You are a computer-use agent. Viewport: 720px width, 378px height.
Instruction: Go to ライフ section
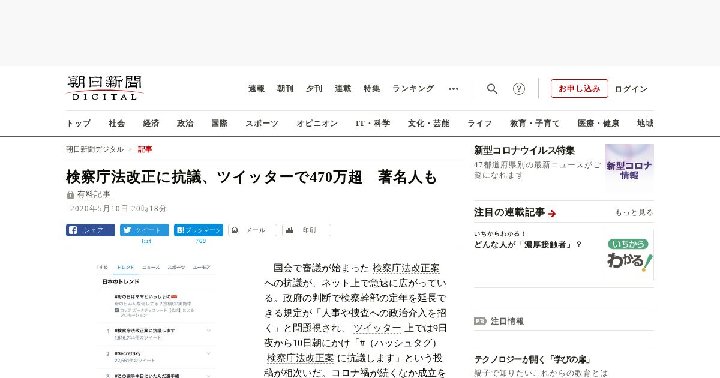(x=480, y=124)
